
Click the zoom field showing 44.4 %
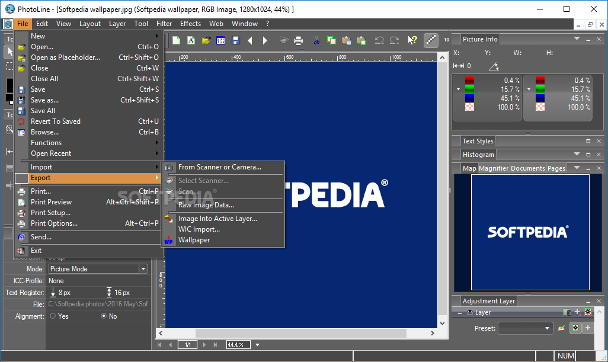238,345
